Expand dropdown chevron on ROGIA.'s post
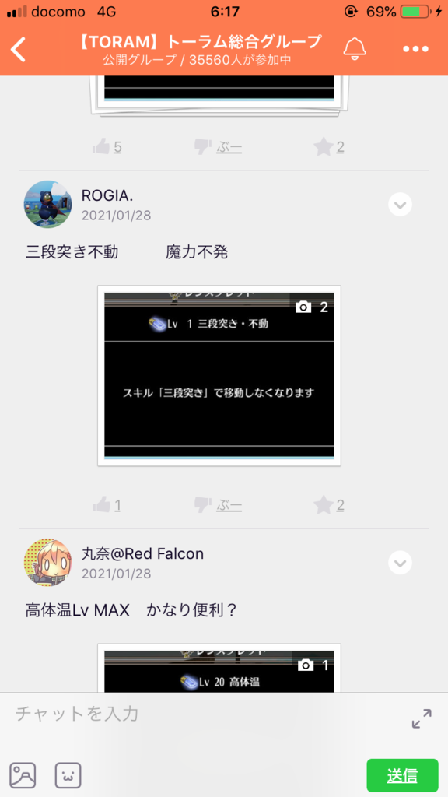448x797 pixels. 400,205
